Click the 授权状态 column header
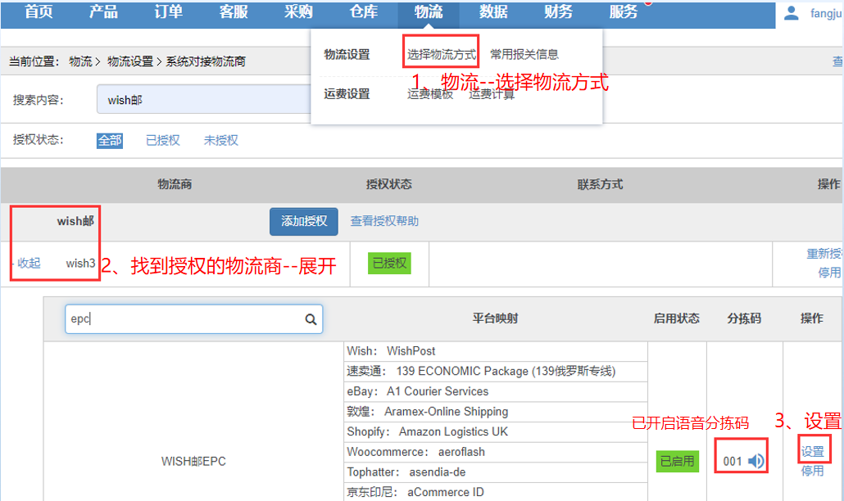Screen dimensions: 844x501 [x=388, y=184]
